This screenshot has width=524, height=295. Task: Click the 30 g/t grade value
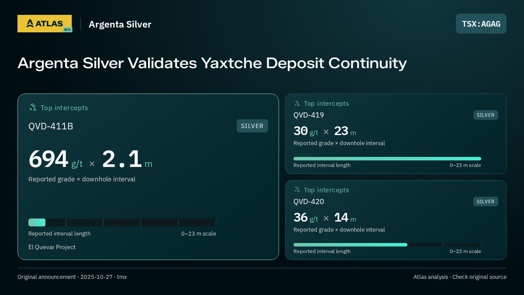pyautogui.click(x=306, y=131)
